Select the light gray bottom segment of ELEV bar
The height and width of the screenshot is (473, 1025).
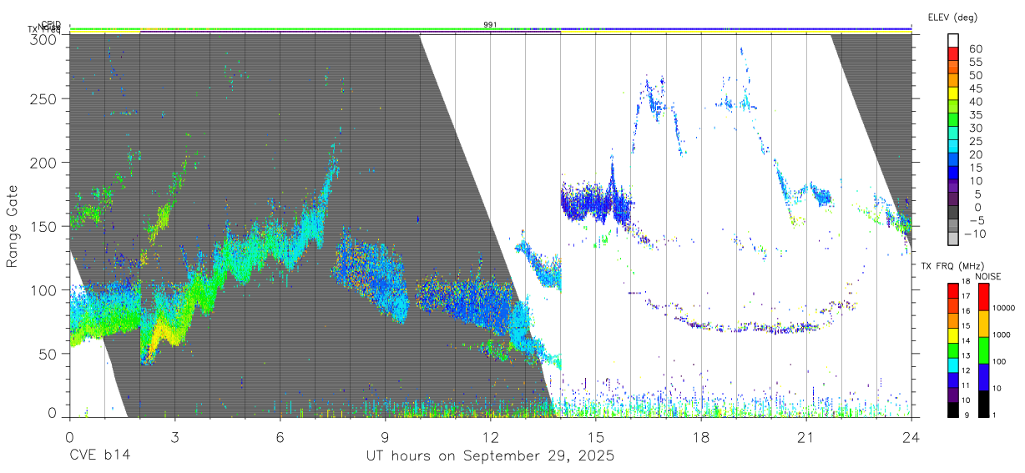tap(953, 239)
